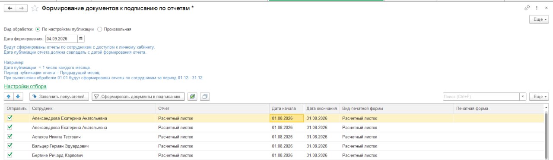Sort by the Отправить column header
The width and height of the screenshot is (553, 160).
pyautogui.click(x=17, y=108)
